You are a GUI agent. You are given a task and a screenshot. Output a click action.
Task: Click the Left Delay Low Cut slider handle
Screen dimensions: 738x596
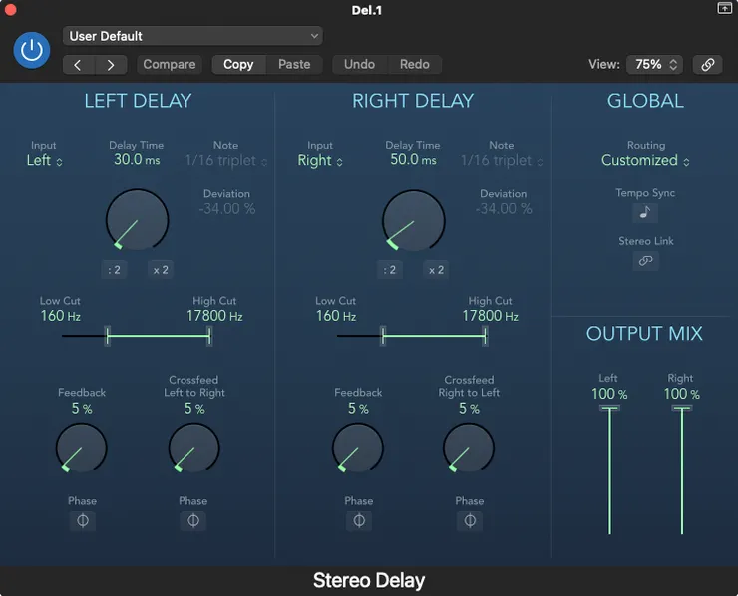[108, 336]
